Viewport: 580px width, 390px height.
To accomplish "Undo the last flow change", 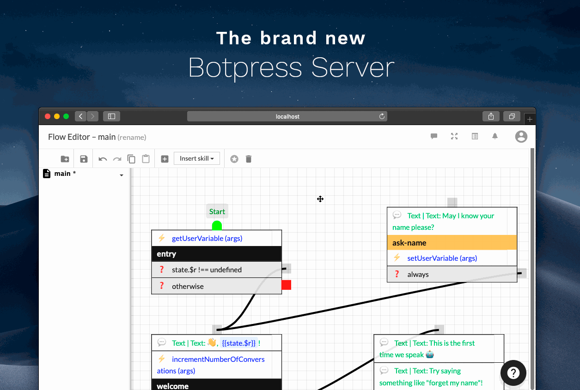I will (x=103, y=159).
